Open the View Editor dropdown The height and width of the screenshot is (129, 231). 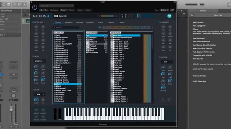(x=165, y=10)
